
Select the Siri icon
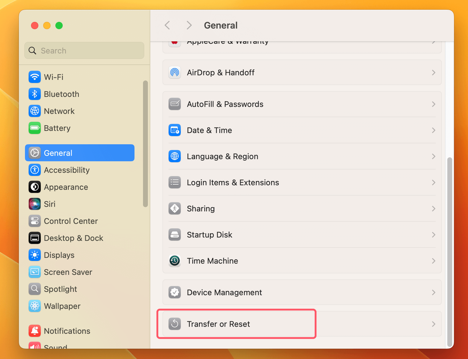(34, 204)
